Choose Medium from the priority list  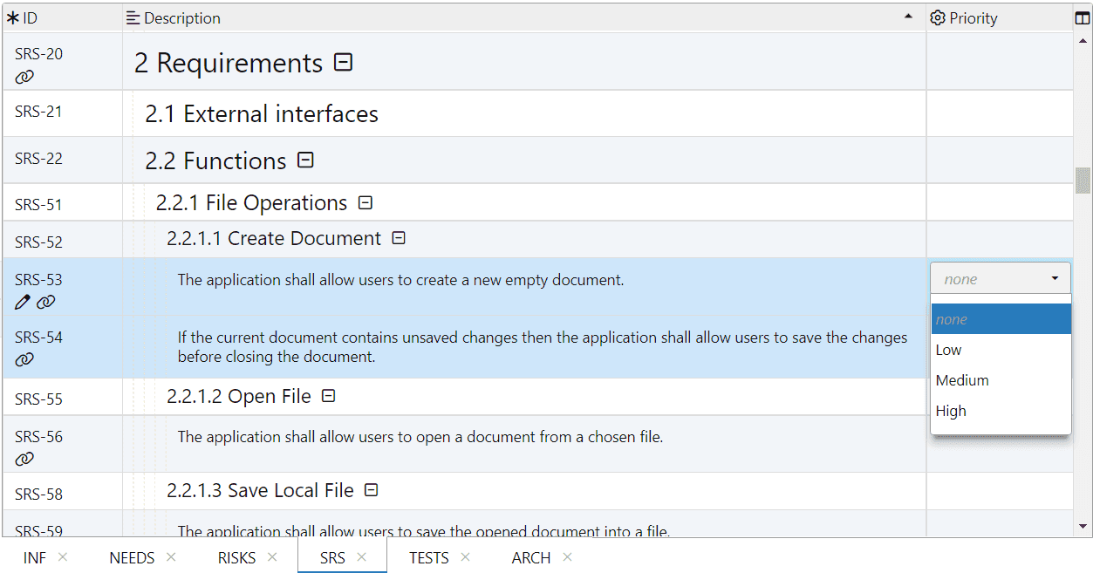pyautogui.click(x=962, y=380)
